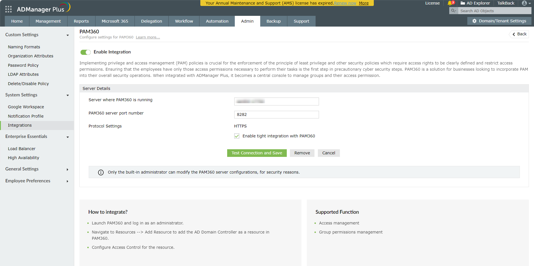Click the ADManager Plus logo

click(x=40, y=8)
